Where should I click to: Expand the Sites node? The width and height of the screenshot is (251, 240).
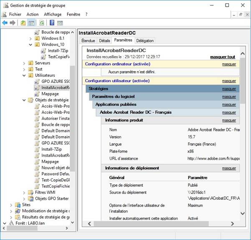[x=11, y=205]
